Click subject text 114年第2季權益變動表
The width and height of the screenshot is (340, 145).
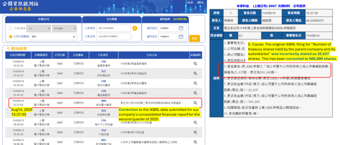click(133, 93)
